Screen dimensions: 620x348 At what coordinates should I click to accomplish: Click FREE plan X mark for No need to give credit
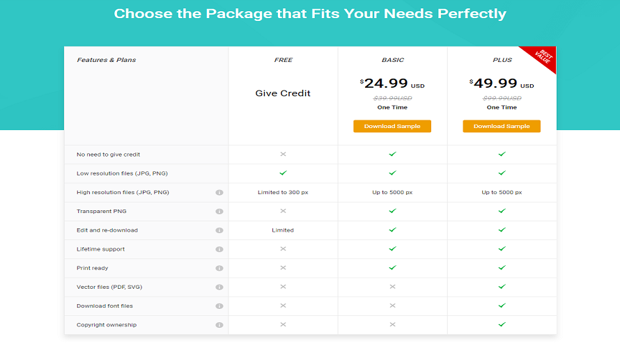pos(283,154)
